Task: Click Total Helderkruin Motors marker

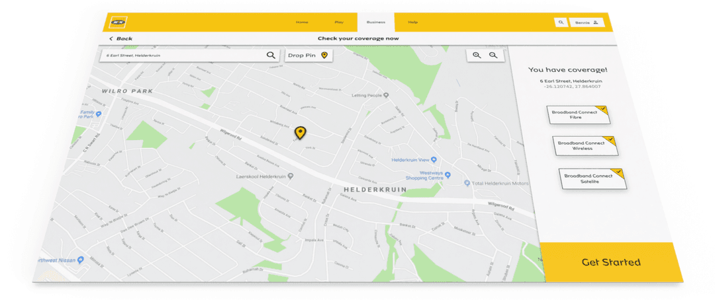Action: tap(467, 183)
